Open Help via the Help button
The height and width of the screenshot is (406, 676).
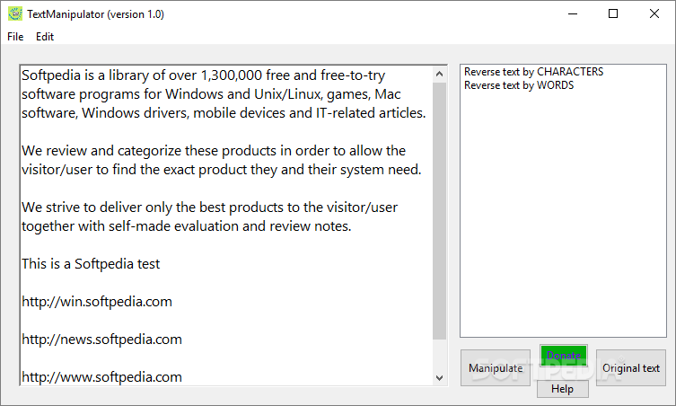pyautogui.click(x=562, y=389)
